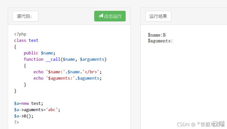
Task: Click the closing ?> tag
Action: 16,122
